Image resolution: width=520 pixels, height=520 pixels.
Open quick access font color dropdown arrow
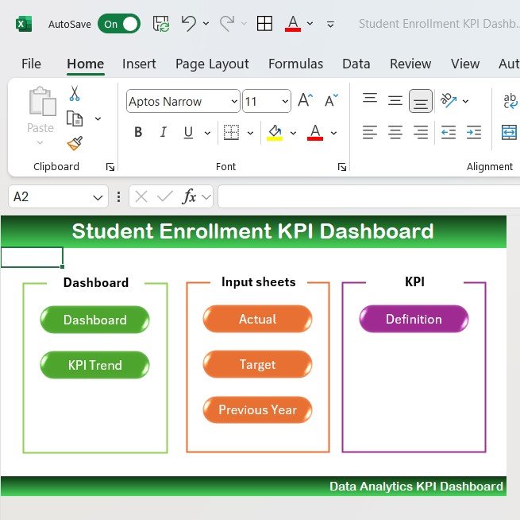coord(310,24)
